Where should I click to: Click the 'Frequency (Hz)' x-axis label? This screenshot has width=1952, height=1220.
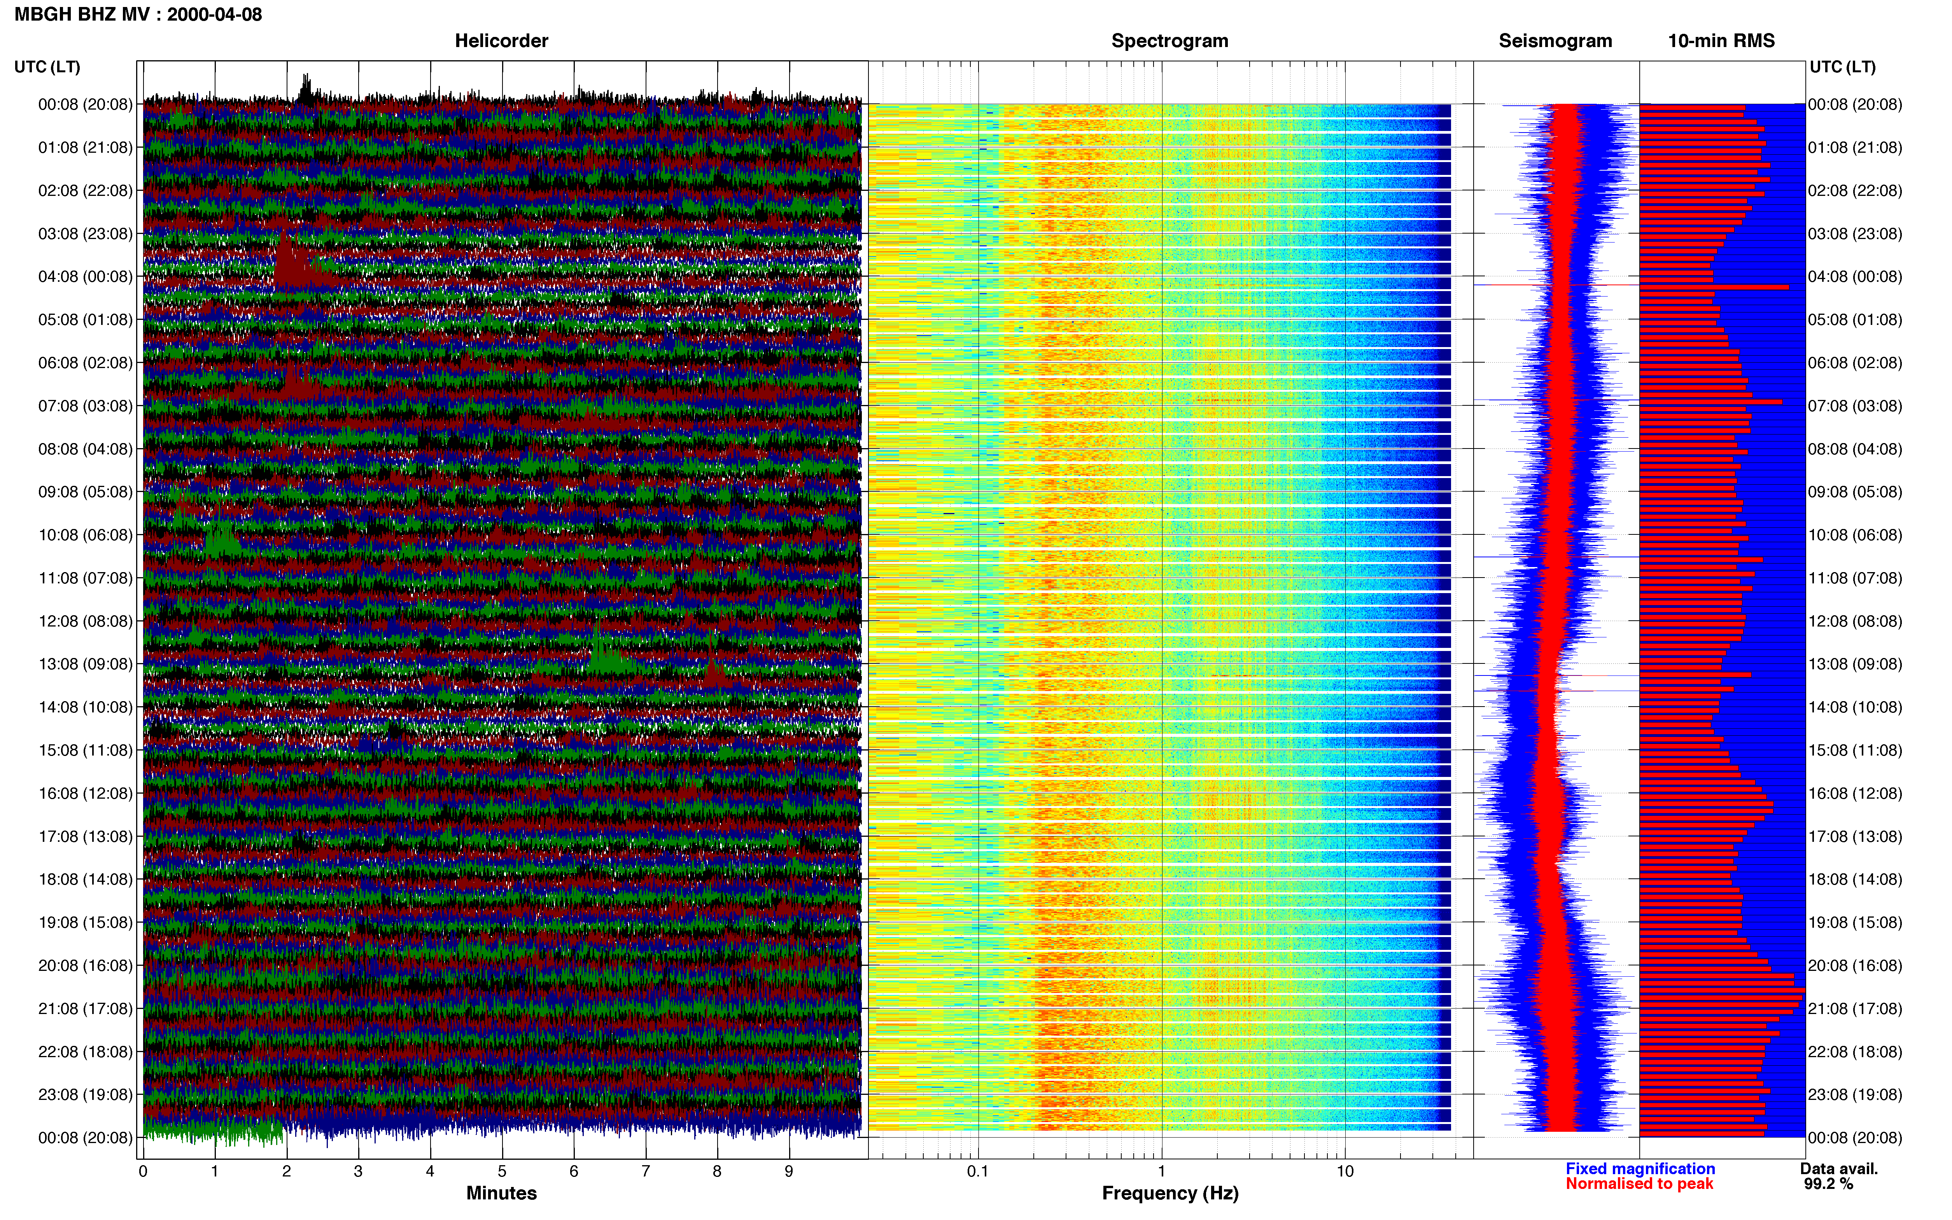(1170, 1193)
